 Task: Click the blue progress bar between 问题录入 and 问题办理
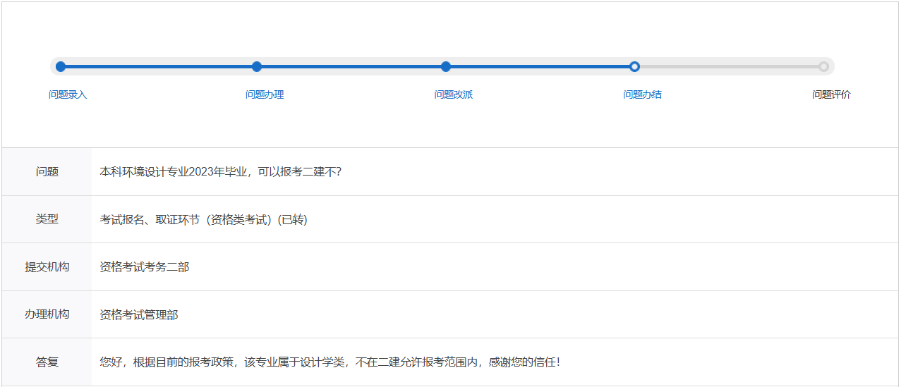(159, 67)
